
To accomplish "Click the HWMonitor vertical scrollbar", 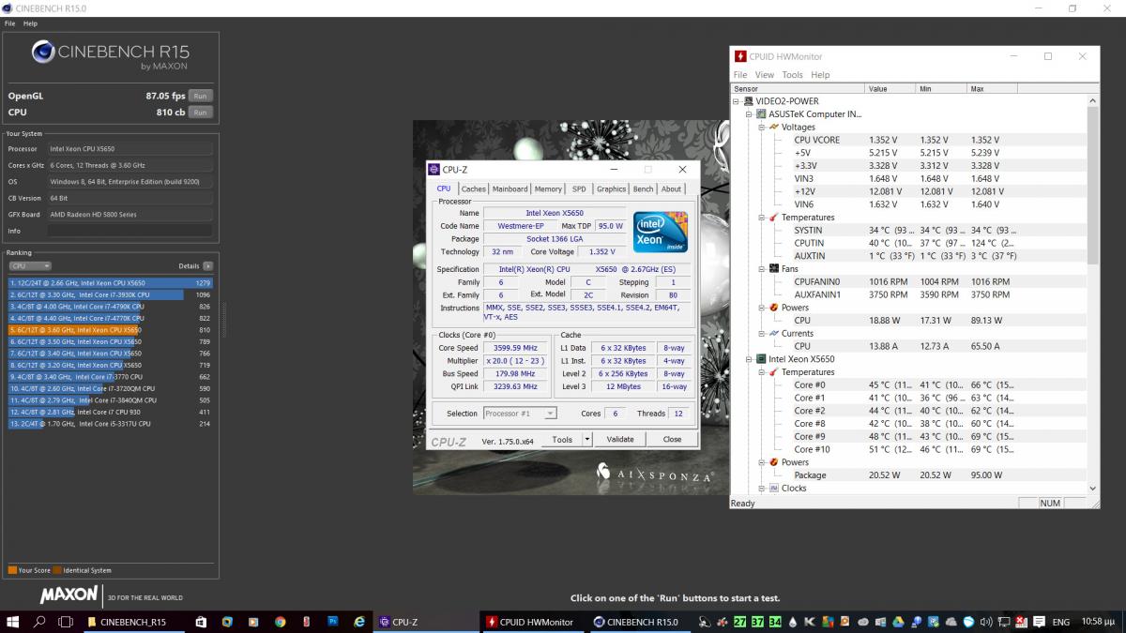I will pos(1092,294).
